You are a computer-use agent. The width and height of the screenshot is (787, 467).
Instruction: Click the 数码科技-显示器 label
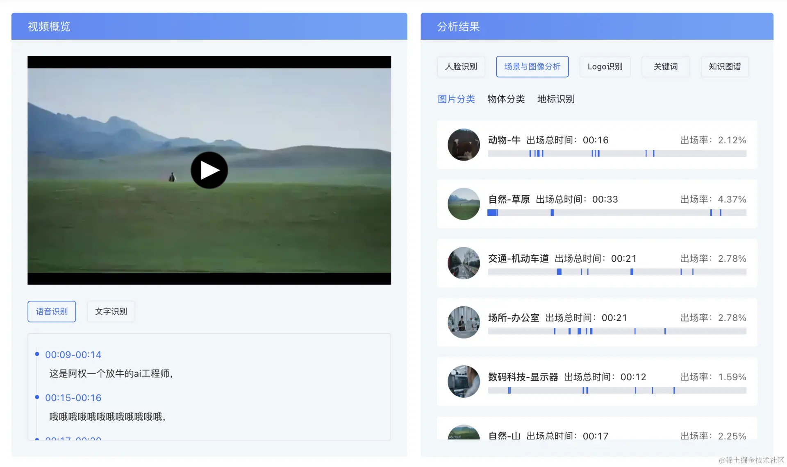tap(523, 377)
